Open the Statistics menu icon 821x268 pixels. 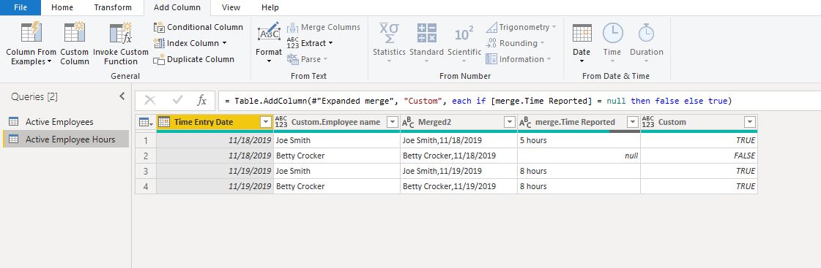(389, 32)
